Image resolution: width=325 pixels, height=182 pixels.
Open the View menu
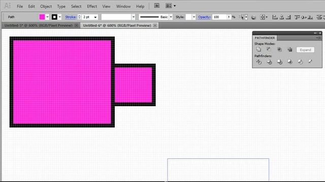[x=106, y=7]
